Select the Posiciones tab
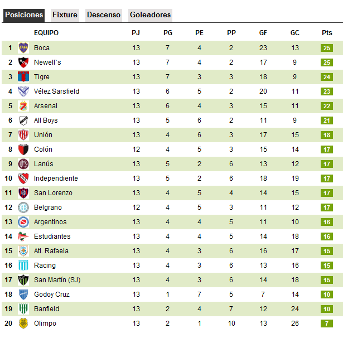The width and height of the screenshot is (343, 338). [23, 15]
